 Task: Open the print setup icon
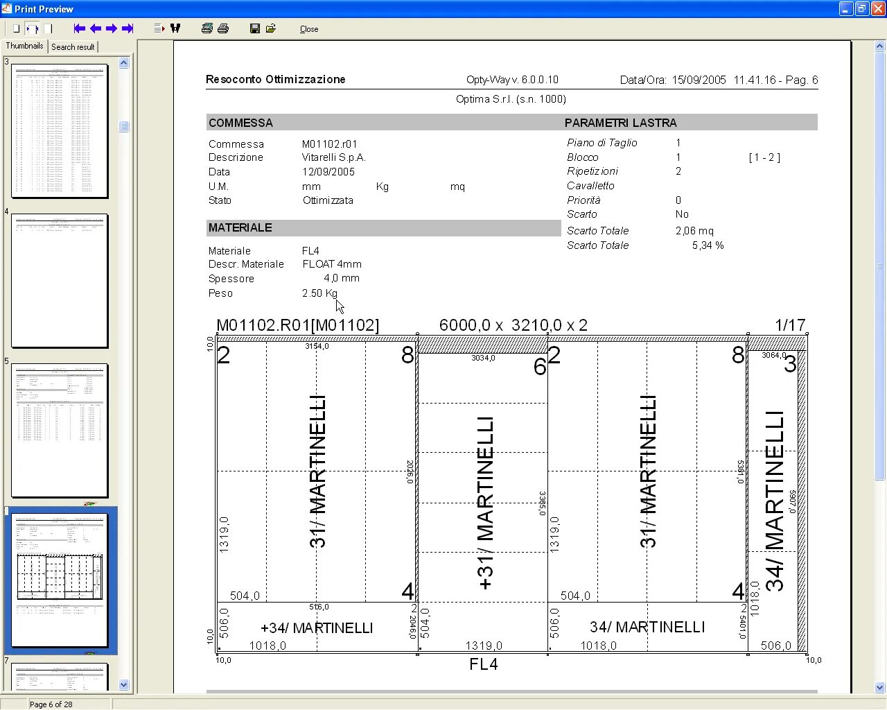(207, 28)
